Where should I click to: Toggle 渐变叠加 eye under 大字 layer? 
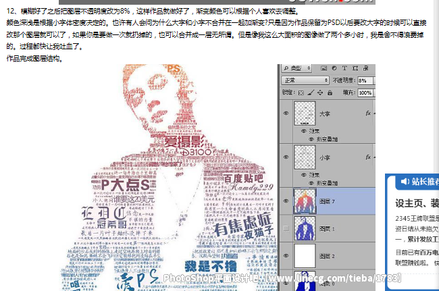[311, 139]
